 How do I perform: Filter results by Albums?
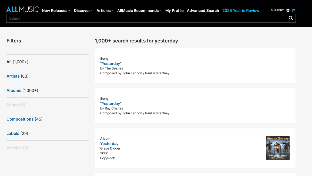point(14,91)
